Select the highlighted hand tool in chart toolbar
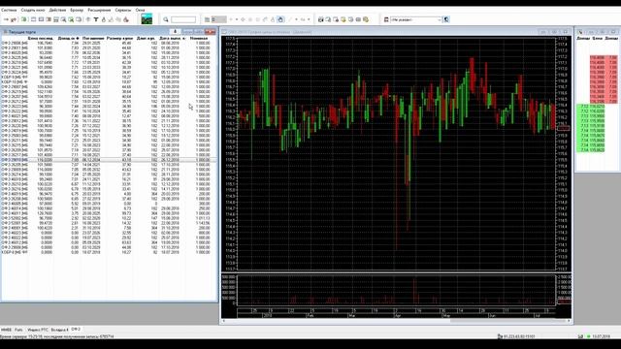This screenshot has height=349, width=621. tap(280, 19)
